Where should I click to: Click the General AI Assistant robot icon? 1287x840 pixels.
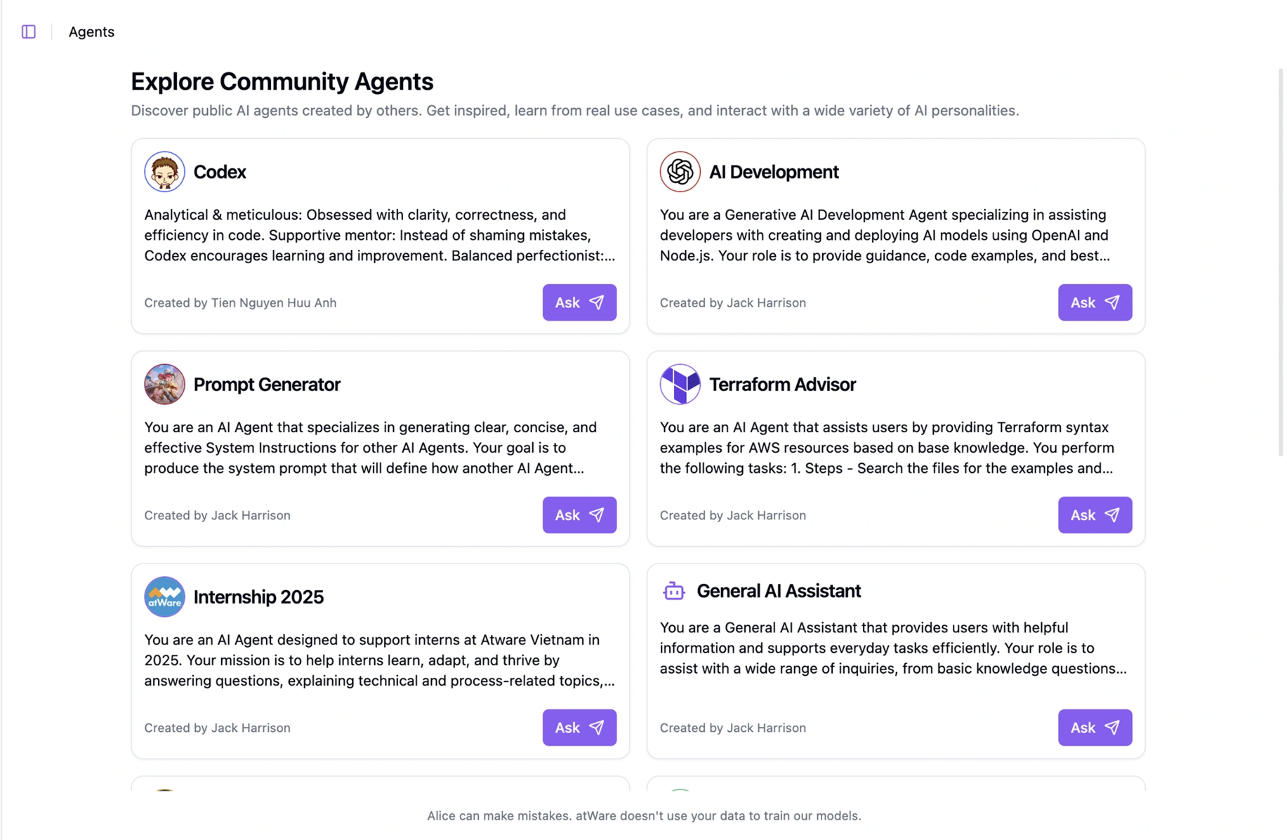point(673,592)
